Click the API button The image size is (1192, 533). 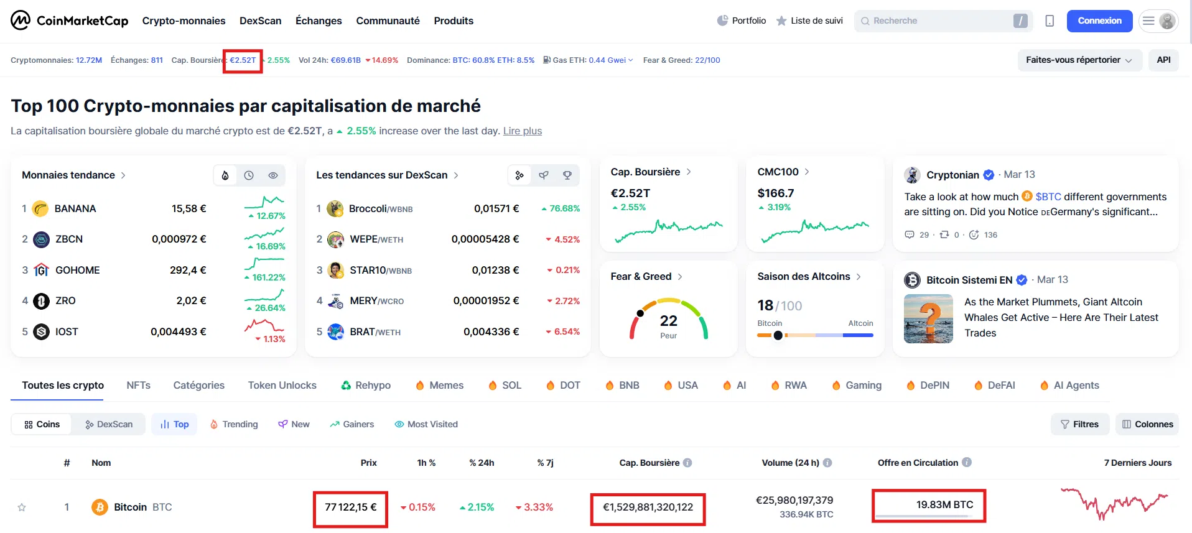[x=1163, y=60]
